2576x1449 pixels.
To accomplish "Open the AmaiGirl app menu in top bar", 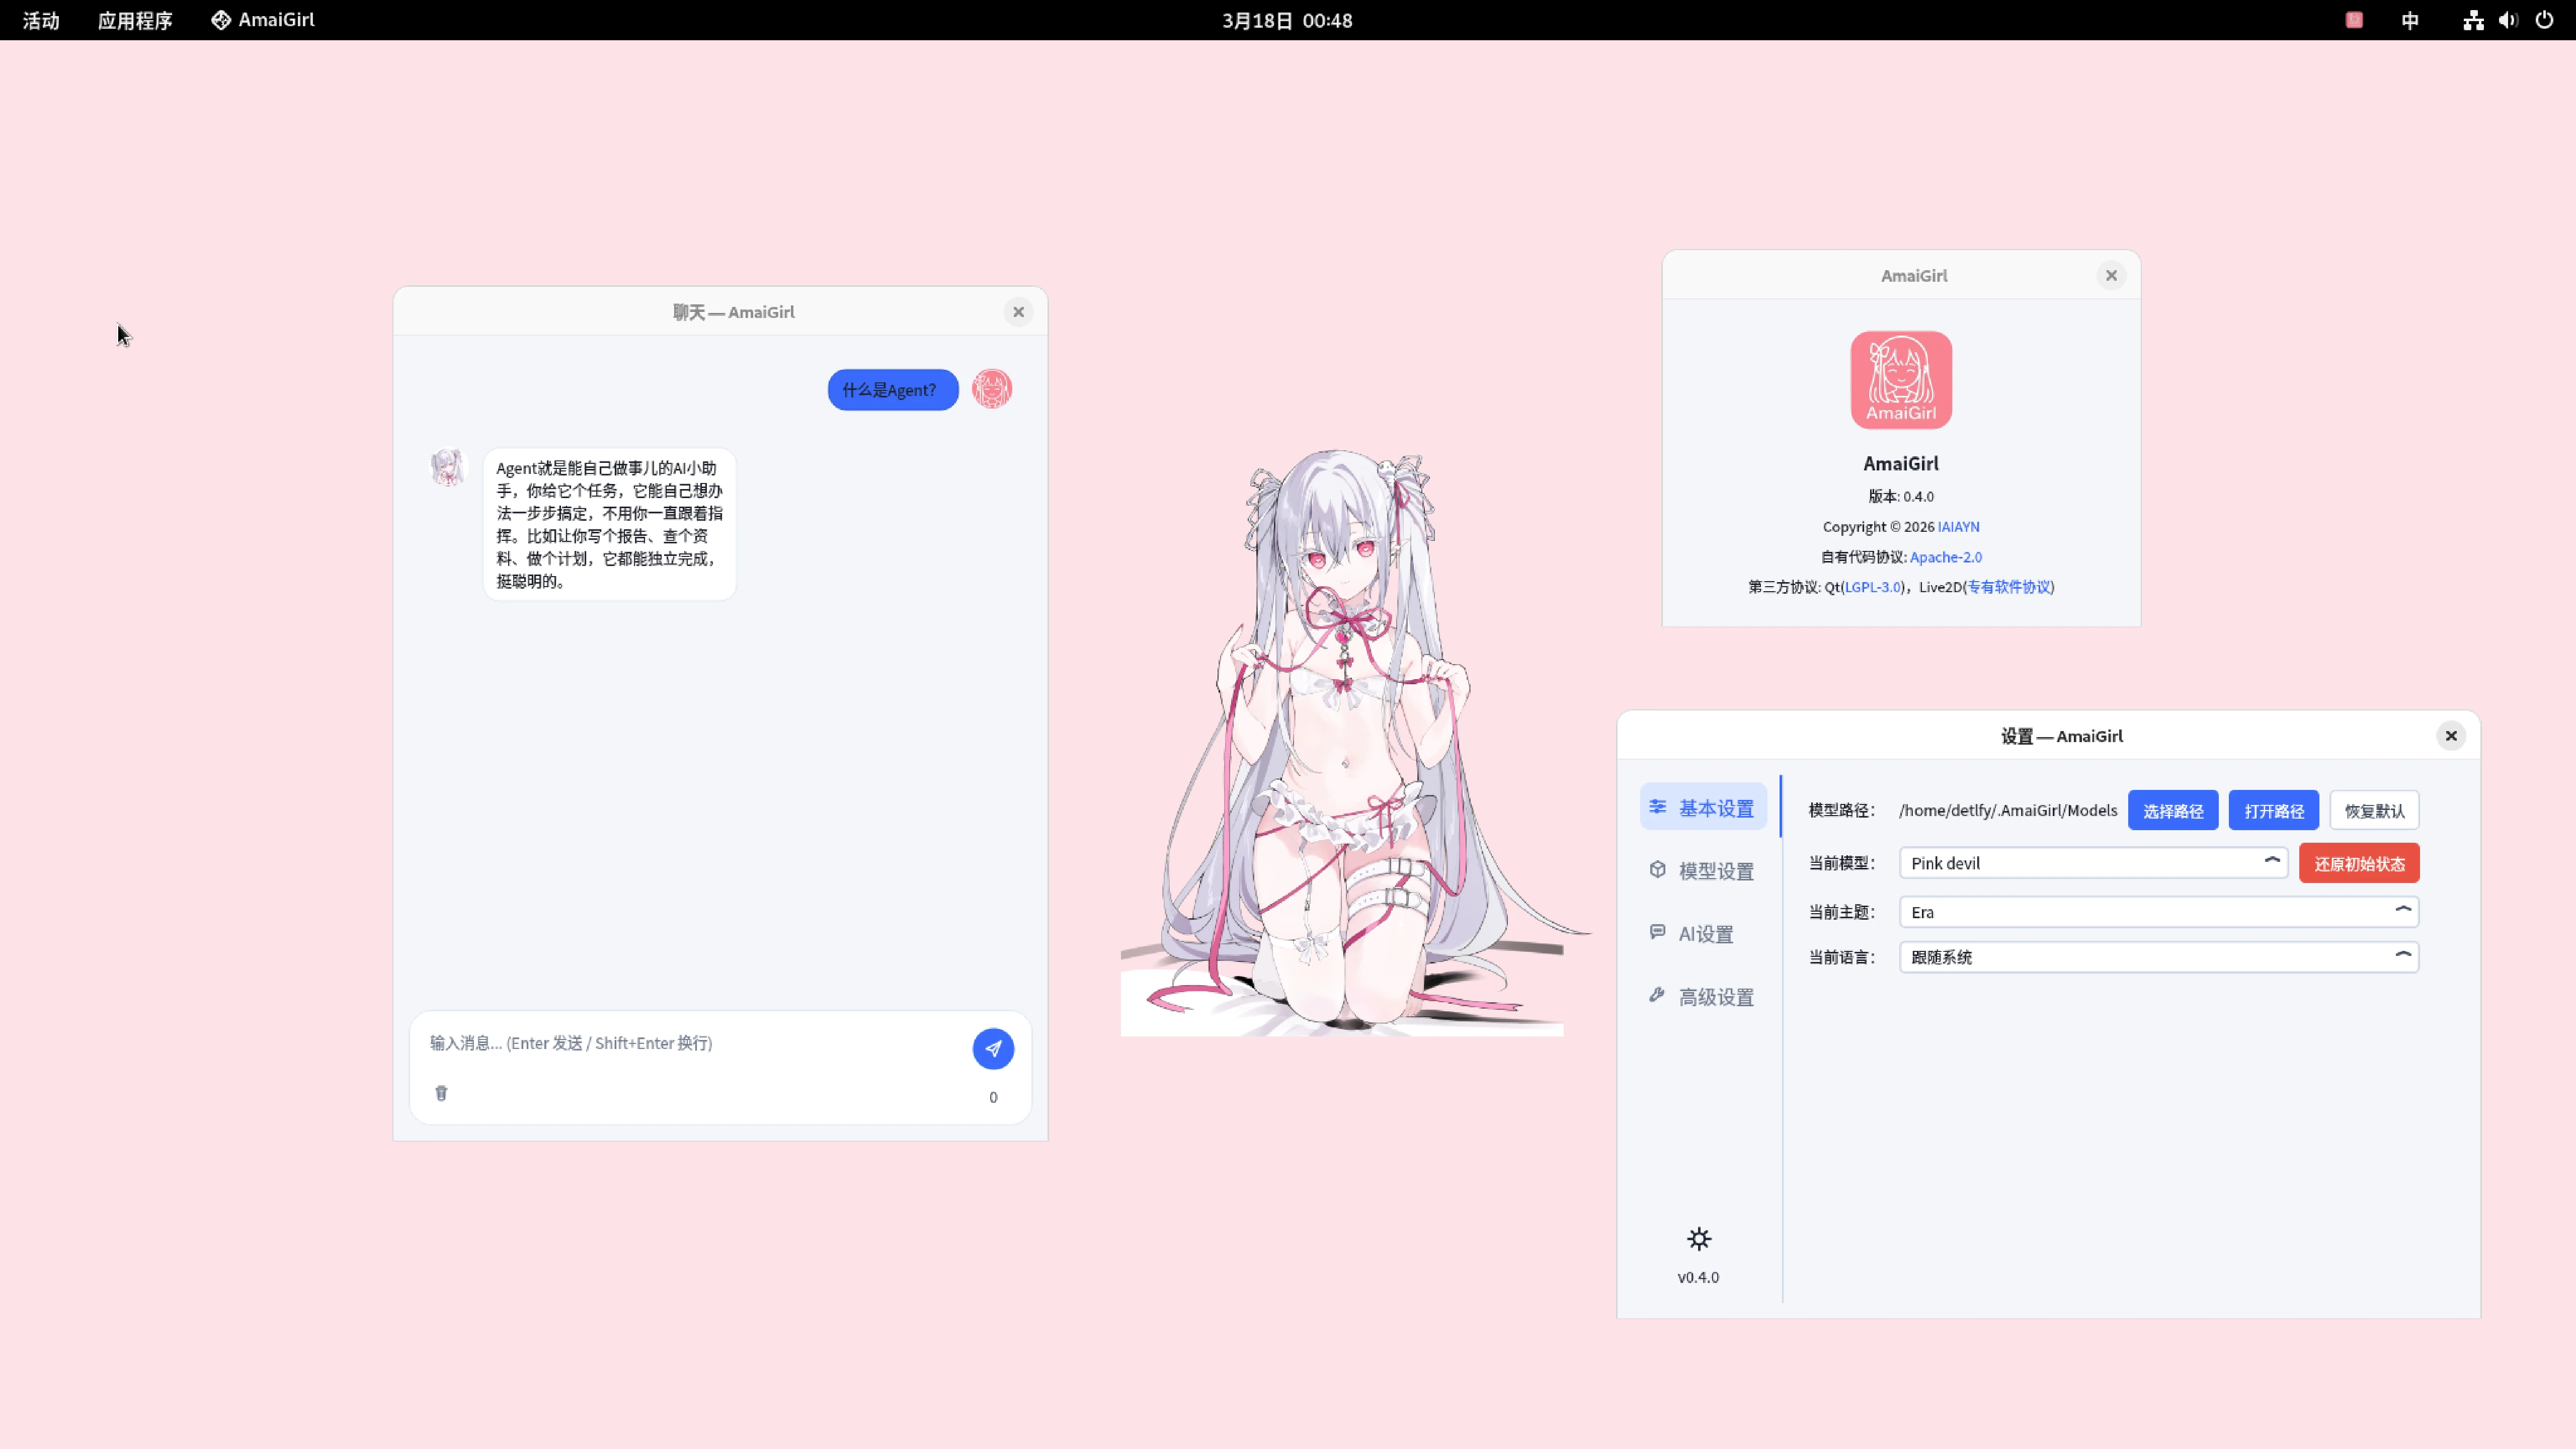I will [x=263, y=20].
